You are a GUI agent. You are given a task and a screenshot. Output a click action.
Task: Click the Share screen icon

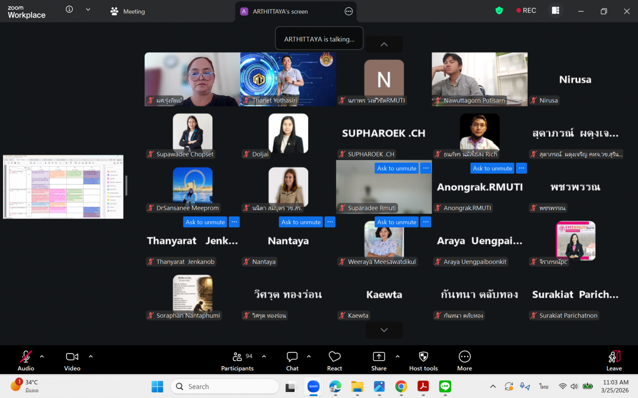tap(379, 361)
